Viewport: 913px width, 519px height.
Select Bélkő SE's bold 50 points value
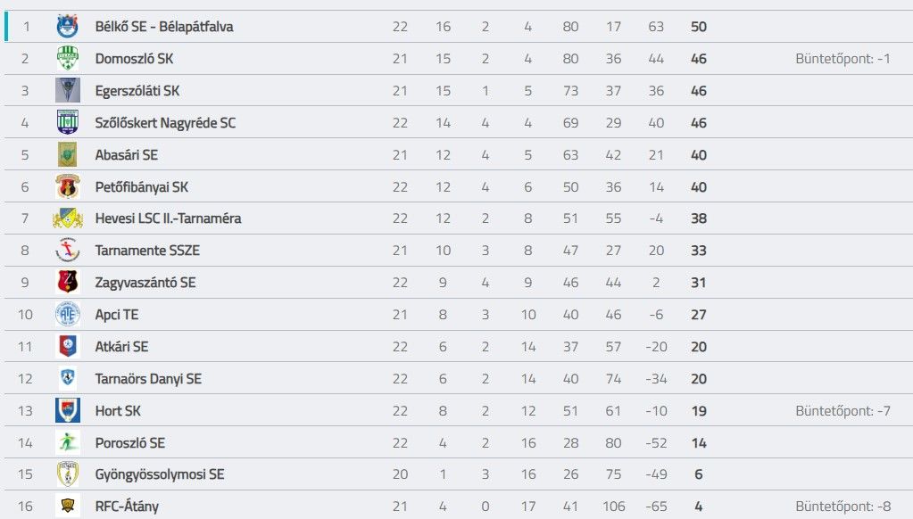pos(699,27)
